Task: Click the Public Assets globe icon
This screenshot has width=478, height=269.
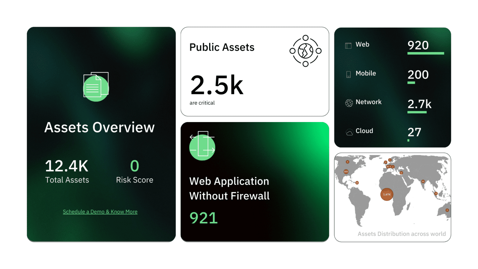Action: pos(305,51)
